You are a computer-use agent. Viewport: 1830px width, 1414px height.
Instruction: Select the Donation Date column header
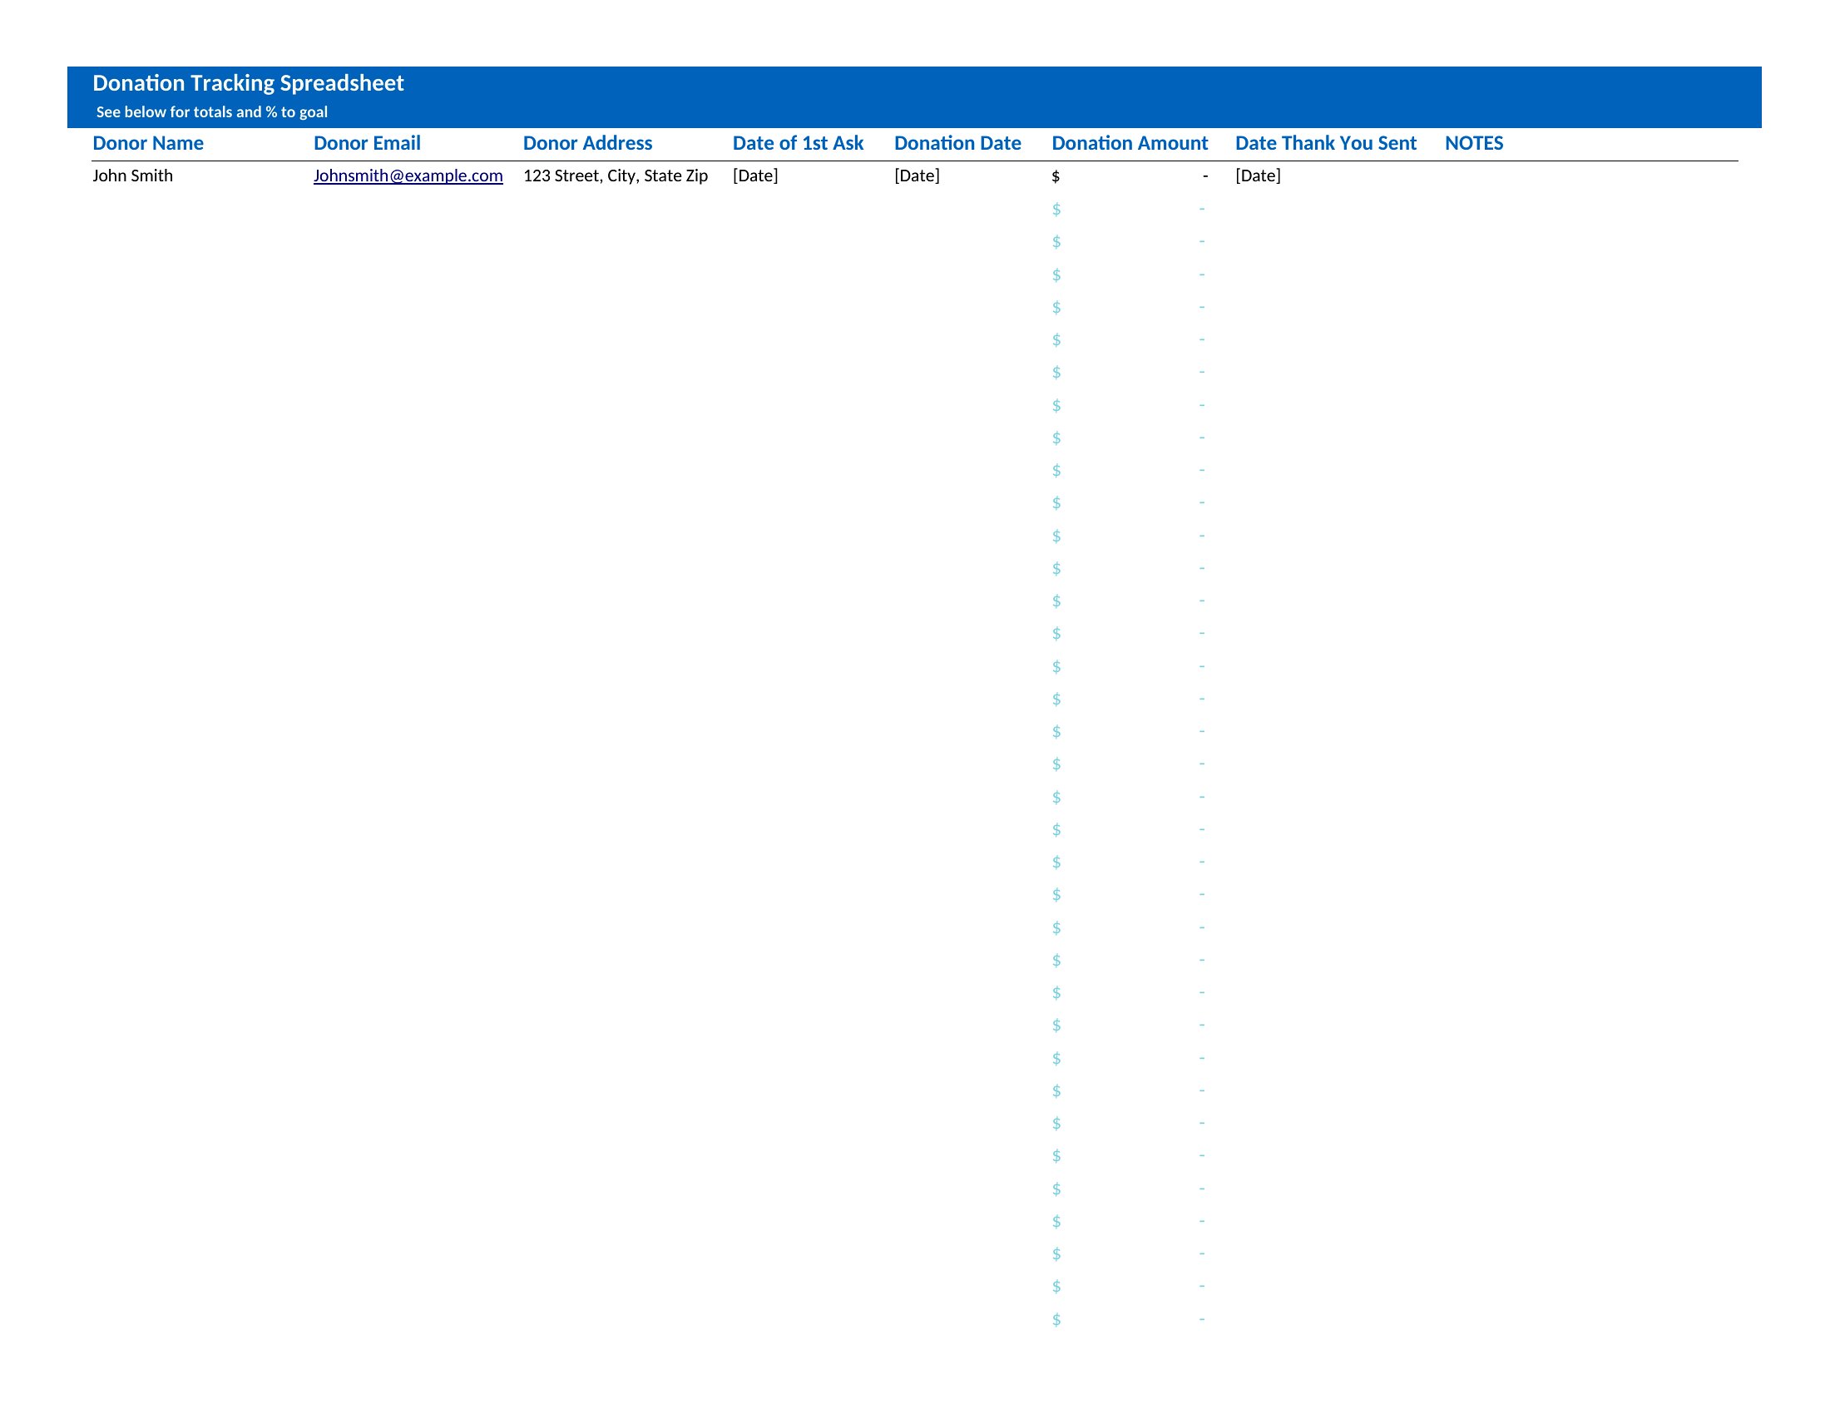click(x=957, y=143)
